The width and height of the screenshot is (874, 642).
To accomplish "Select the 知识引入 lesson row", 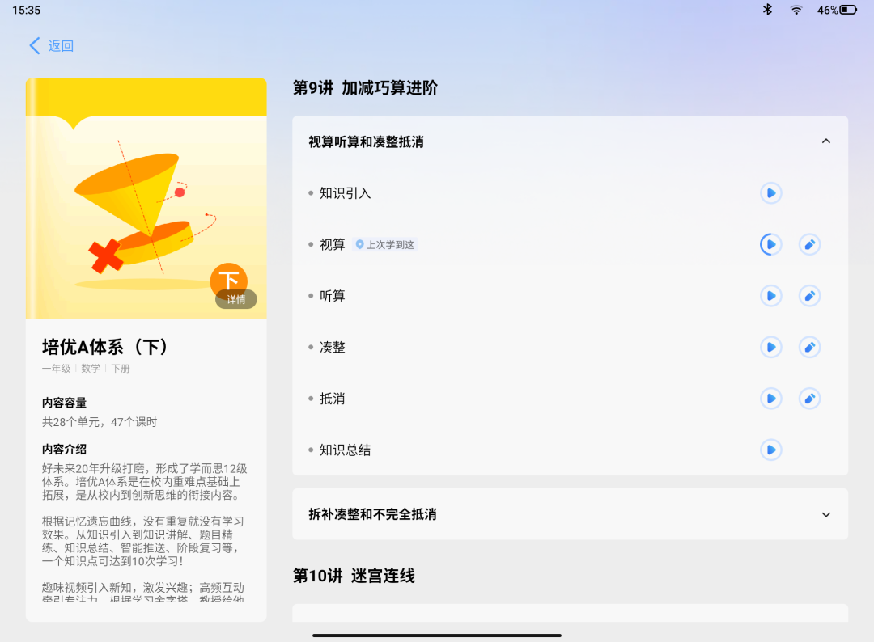I will tap(571, 193).
